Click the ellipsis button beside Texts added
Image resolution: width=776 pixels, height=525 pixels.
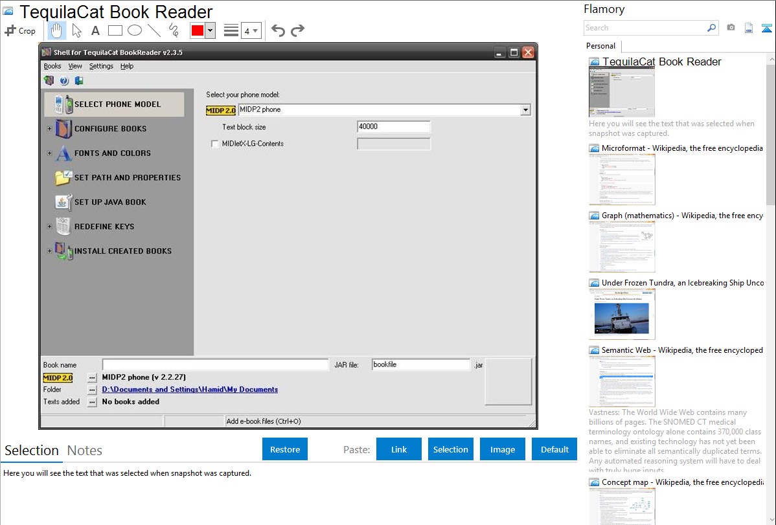[x=92, y=402]
